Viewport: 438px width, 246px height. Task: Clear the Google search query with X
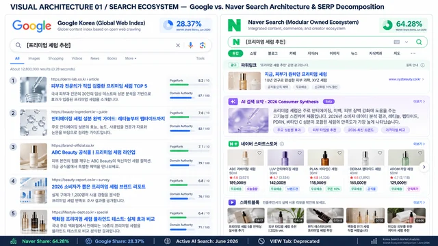178,45
